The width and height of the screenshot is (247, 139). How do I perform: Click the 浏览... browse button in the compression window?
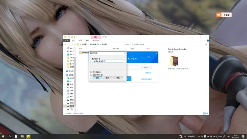click(x=146, y=67)
